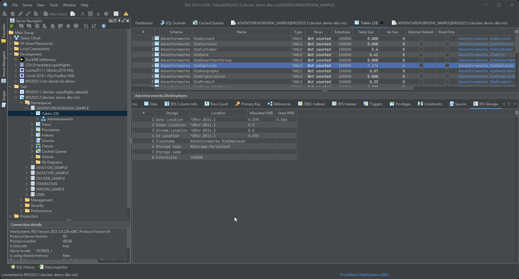The width and height of the screenshot is (519, 279).
Task: Expand the Adventureworks schema node
Action: tap(38, 119)
